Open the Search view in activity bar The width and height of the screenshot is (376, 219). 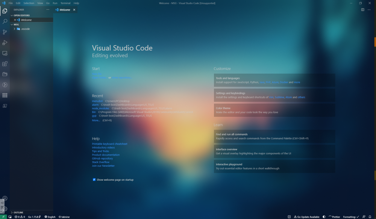tap(5, 21)
